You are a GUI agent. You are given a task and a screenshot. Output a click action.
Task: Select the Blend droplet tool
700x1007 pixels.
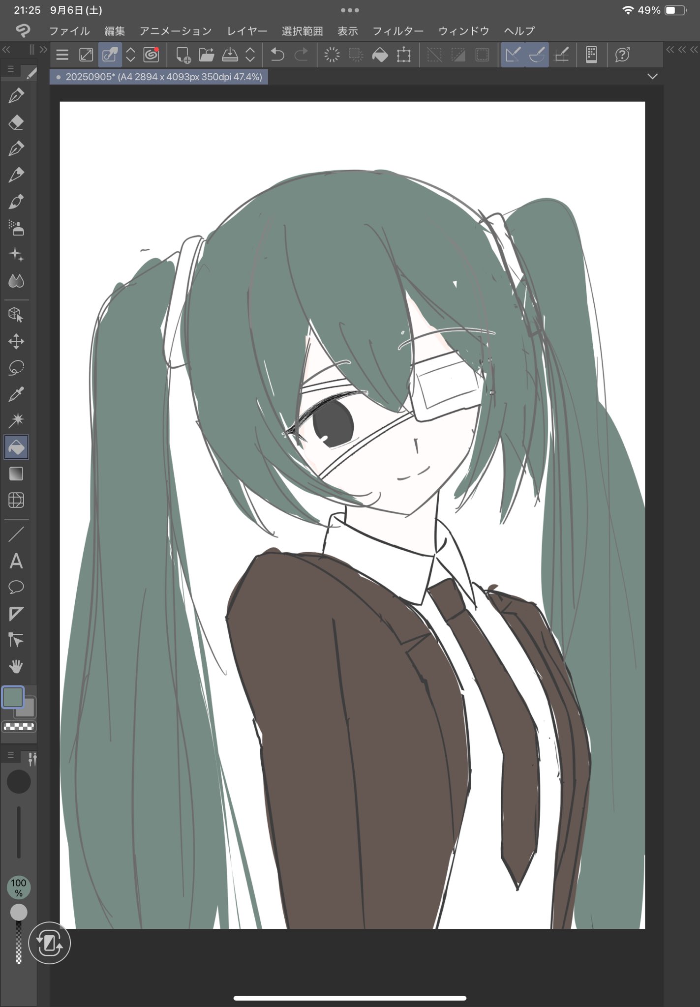click(x=16, y=281)
